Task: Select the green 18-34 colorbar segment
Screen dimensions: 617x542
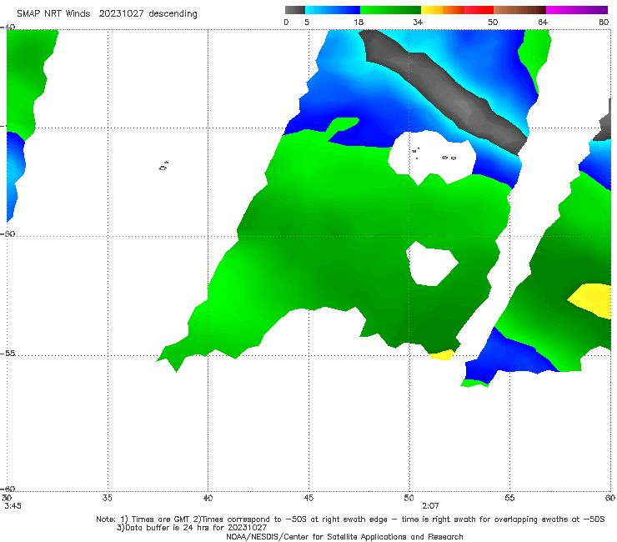Action: tap(390, 10)
